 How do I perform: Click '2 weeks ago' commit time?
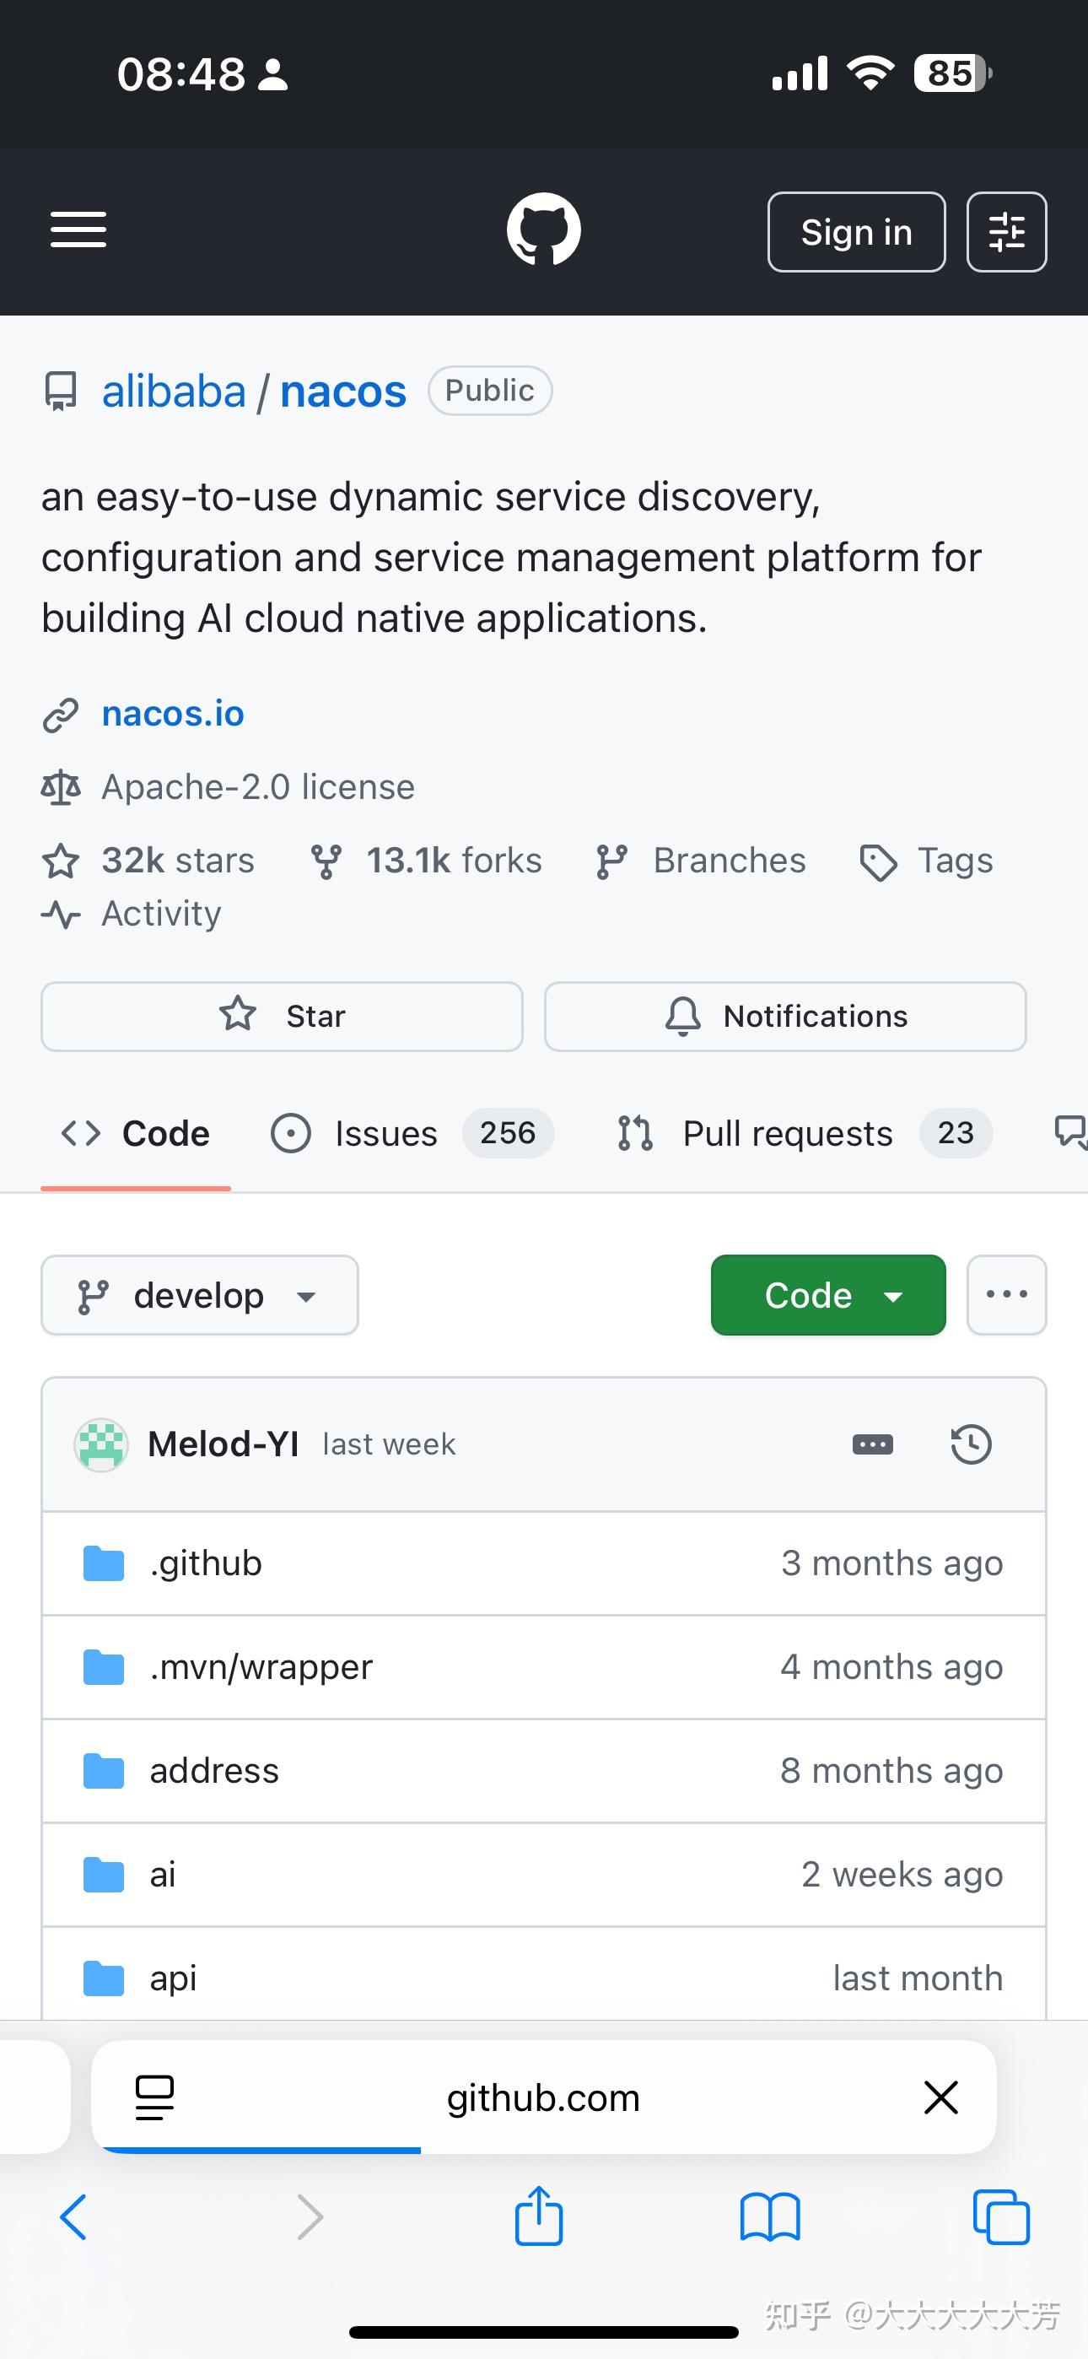click(x=902, y=1875)
